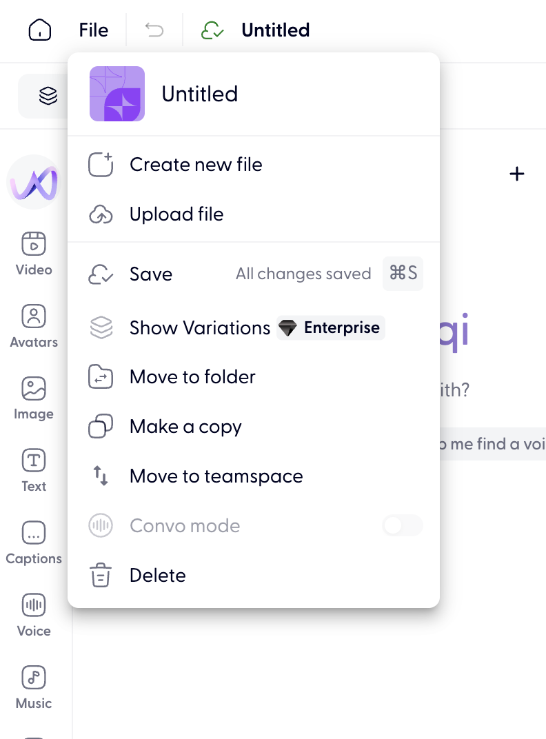Select Show Variations
Screen dimensions: 546x739
coord(254,327)
